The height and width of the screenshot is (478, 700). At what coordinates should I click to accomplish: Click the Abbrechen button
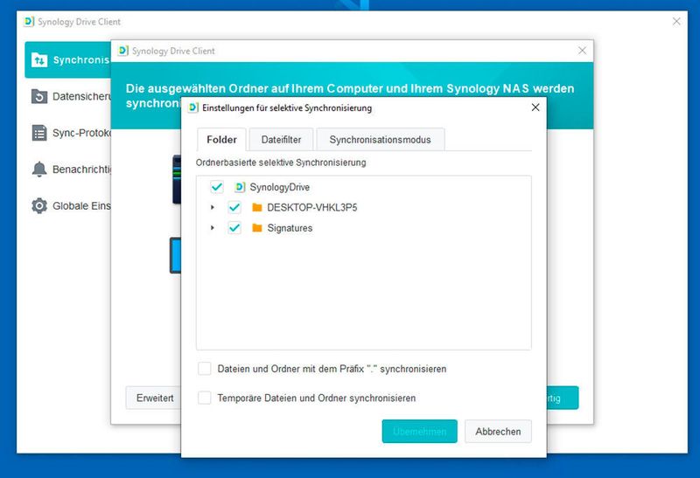coord(498,431)
